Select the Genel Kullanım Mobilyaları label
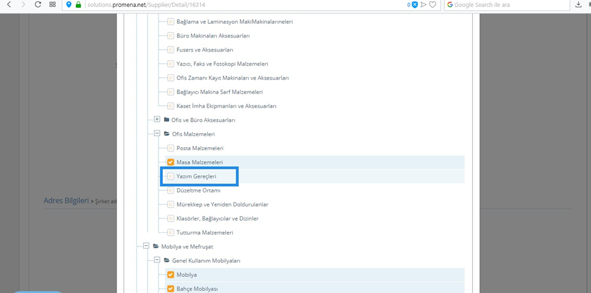 tap(206, 261)
